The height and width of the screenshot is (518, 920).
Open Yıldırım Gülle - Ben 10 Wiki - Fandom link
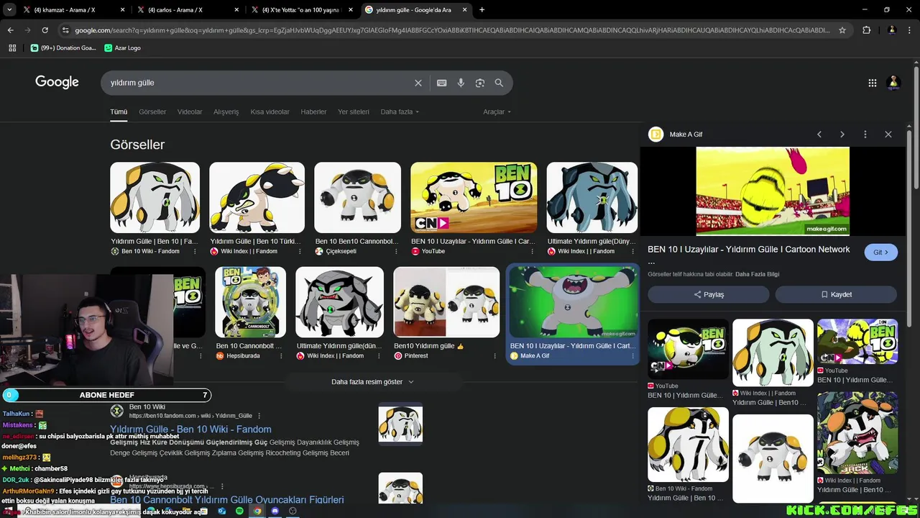pyautogui.click(x=190, y=430)
